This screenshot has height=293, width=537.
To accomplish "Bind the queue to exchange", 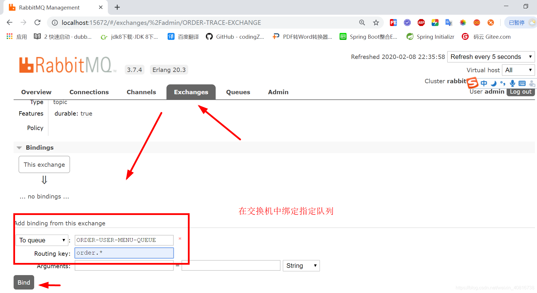I will click(x=24, y=282).
